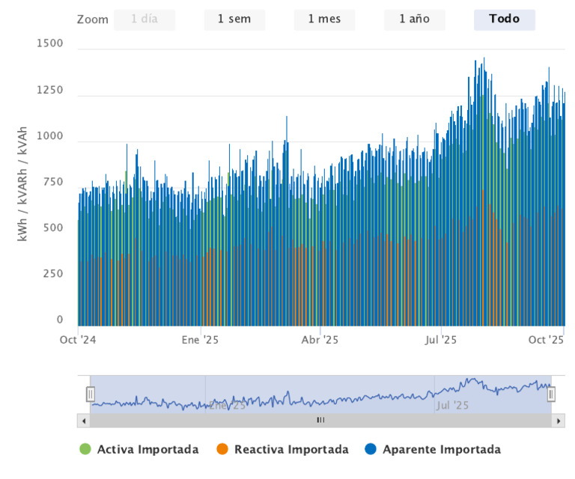Select the 1 sem zoom range

click(x=234, y=19)
